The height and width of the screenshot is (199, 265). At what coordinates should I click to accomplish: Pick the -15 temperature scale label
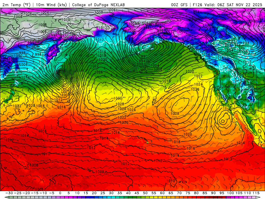coord(35,193)
